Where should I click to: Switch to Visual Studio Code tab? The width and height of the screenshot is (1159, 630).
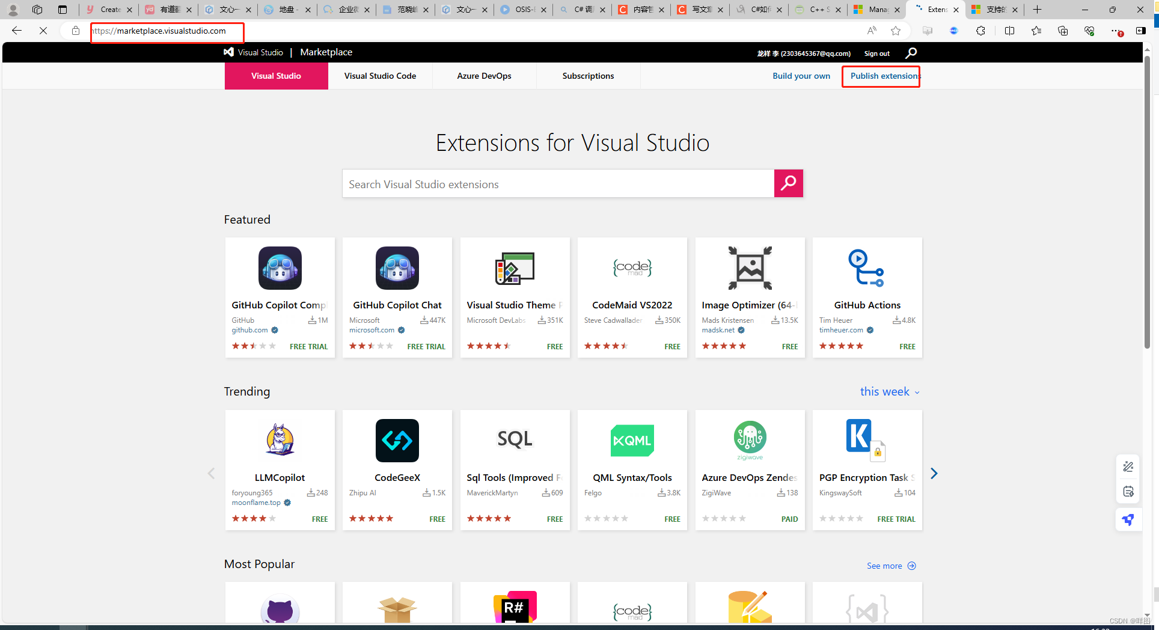[380, 76]
